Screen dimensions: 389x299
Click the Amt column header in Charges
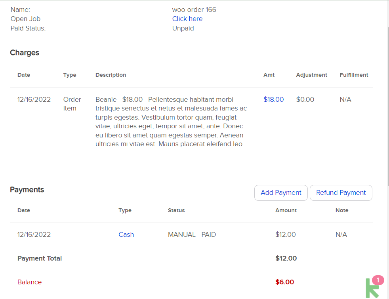click(269, 75)
